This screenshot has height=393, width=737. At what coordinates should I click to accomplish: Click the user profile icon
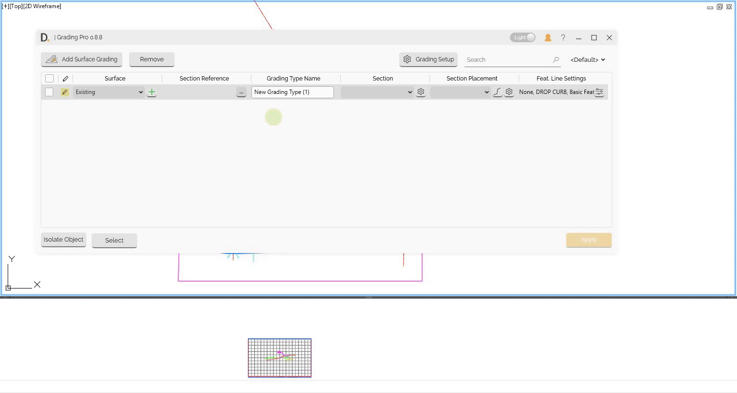tap(547, 37)
